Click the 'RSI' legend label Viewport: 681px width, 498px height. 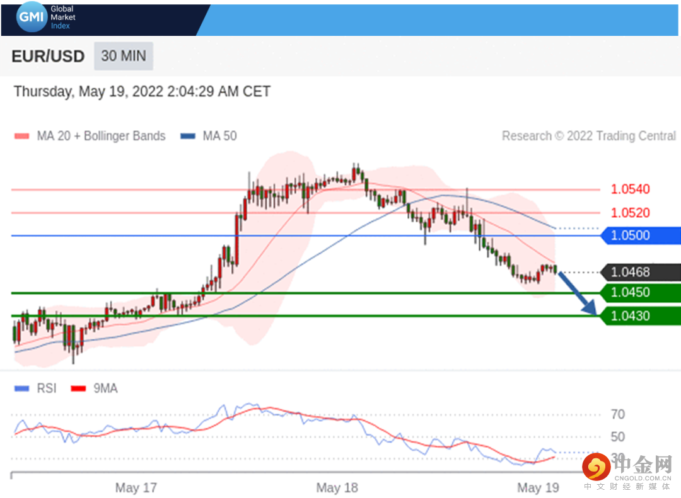pyautogui.click(x=47, y=388)
